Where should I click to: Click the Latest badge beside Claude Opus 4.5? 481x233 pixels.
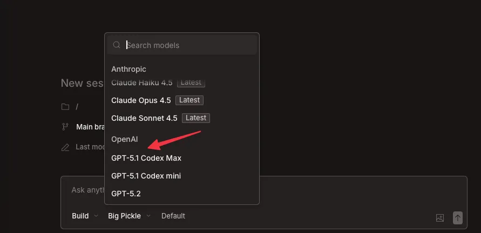189,100
